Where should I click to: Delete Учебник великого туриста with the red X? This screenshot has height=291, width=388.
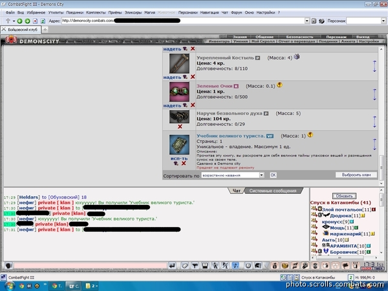(x=184, y=164)
